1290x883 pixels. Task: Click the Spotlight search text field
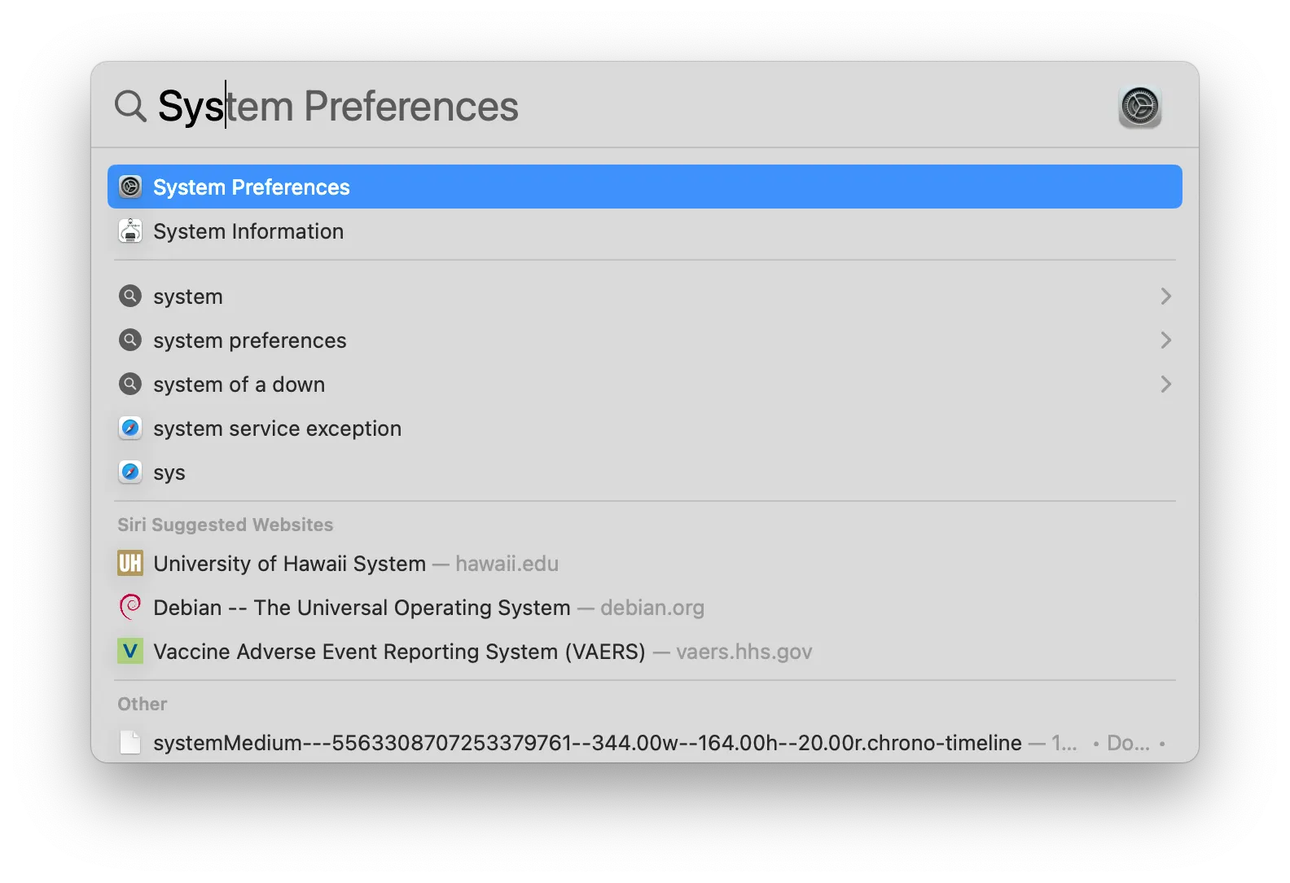pos(570,106)
